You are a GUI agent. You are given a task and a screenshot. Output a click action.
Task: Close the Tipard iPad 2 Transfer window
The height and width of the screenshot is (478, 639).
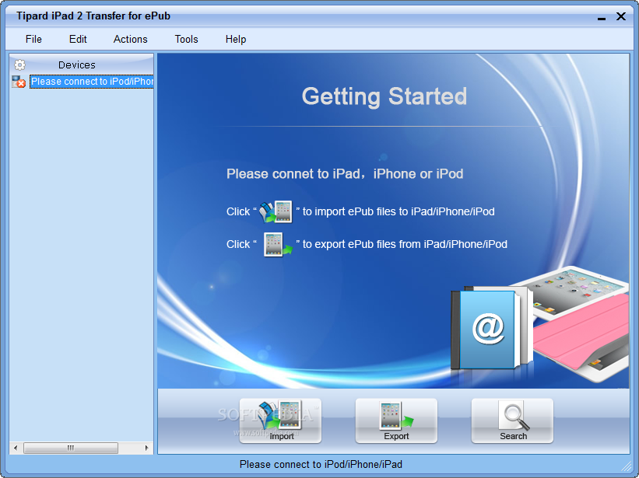pyautogui.click(x=620, y=16)
